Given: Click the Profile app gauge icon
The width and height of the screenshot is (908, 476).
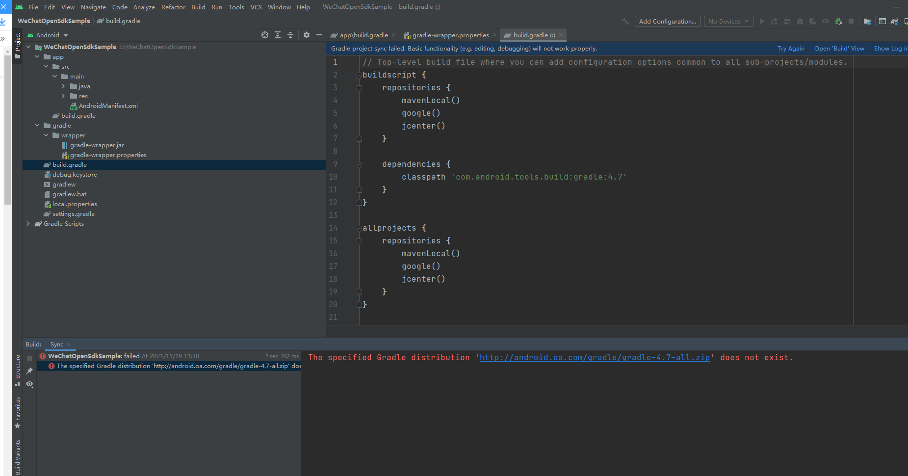Looking at the screenshot, I should coord(826,21).
